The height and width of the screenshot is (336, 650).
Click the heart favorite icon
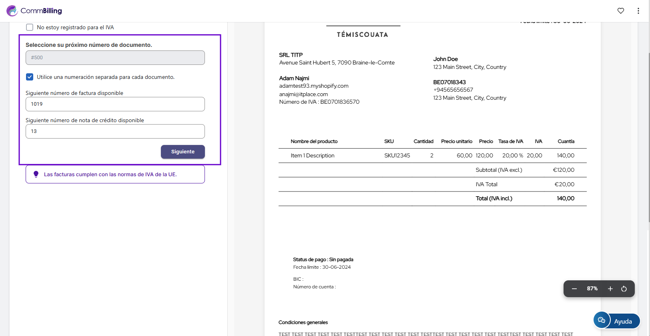click(x=621, y=11)
